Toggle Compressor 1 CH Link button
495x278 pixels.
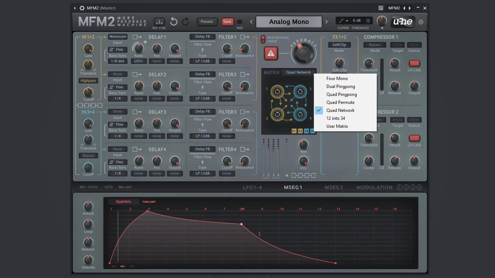[414, 63]
